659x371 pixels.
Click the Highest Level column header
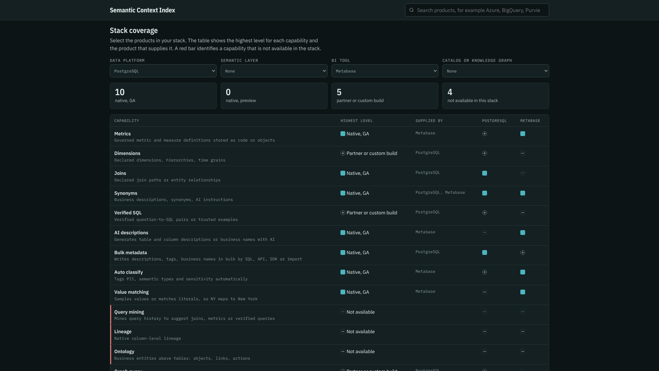(357, 121)
